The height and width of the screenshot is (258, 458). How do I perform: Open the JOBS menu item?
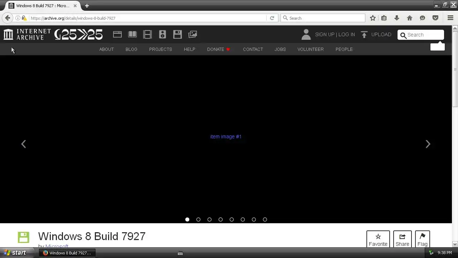pos(280,49)
